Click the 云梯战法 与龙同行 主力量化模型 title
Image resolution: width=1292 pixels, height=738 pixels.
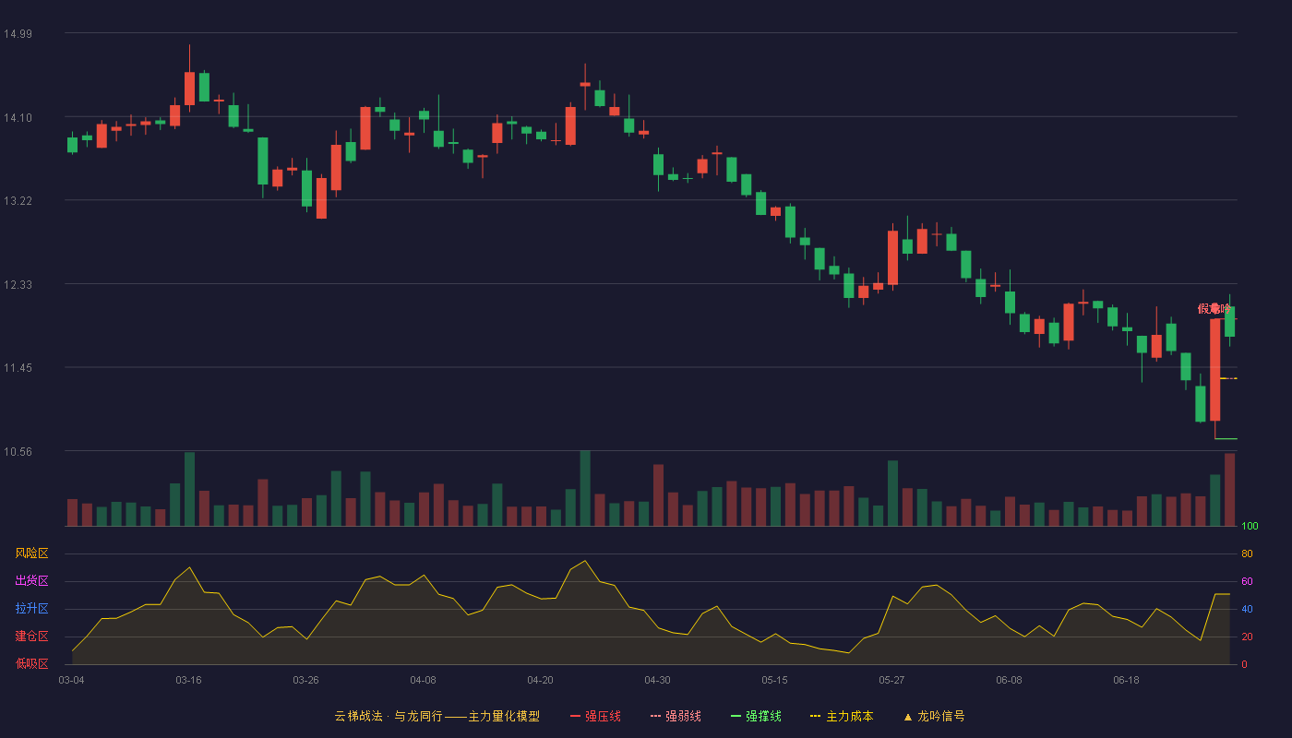pyautogui.click(x=437, y=716)
